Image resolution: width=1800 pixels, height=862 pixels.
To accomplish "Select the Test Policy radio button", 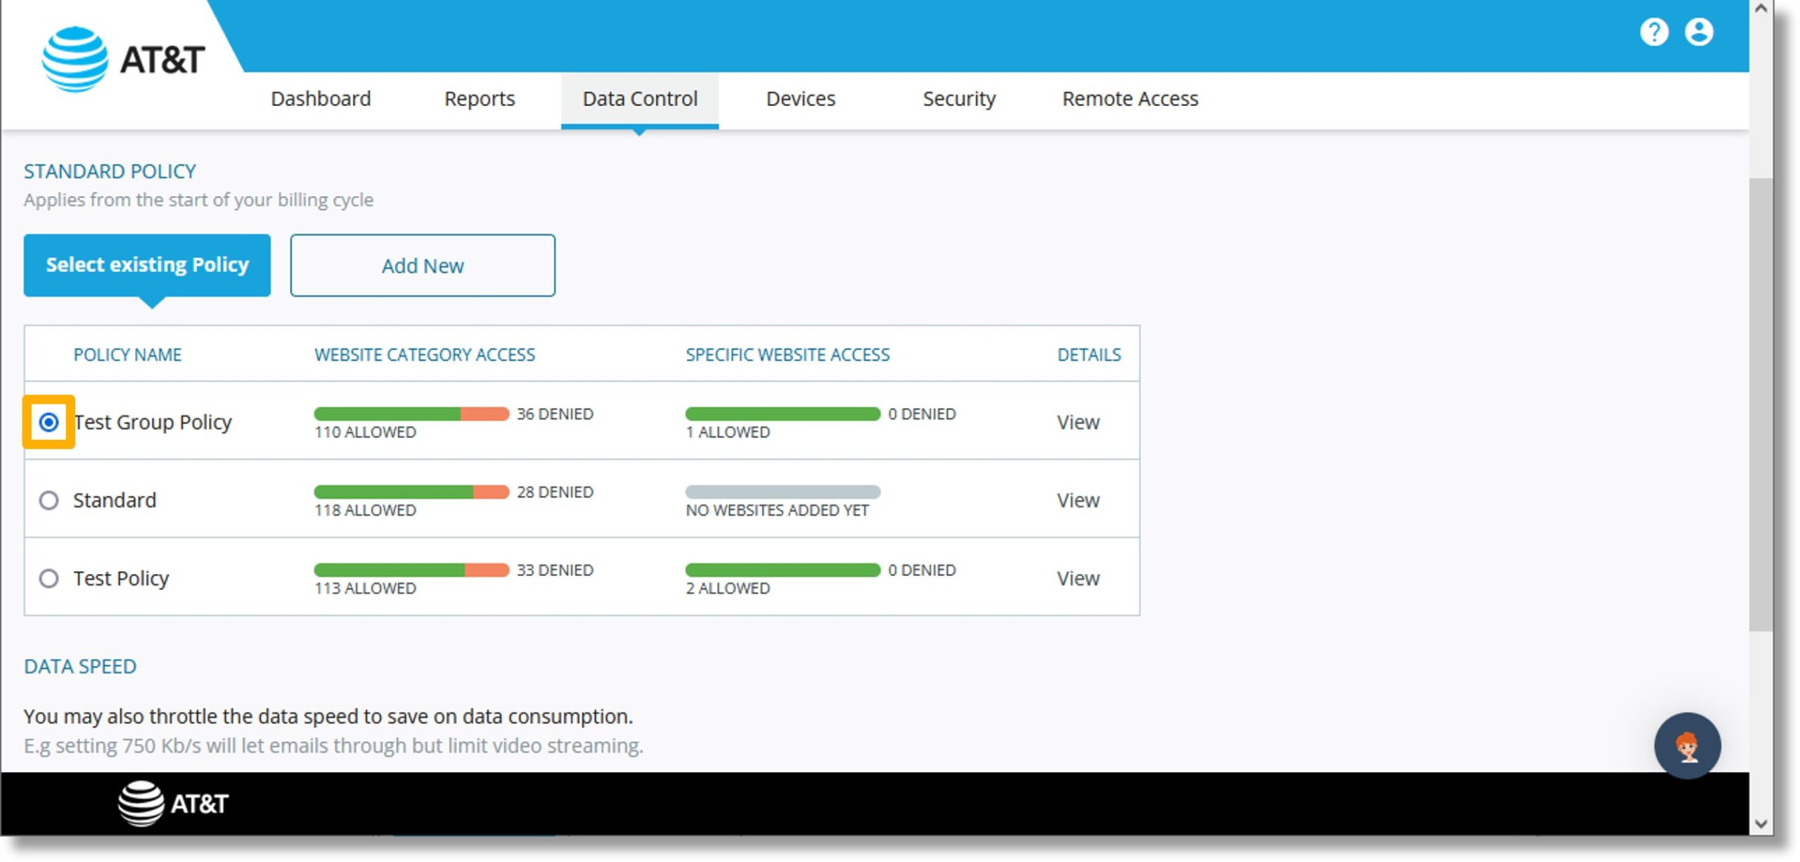I will pos(49,578).
